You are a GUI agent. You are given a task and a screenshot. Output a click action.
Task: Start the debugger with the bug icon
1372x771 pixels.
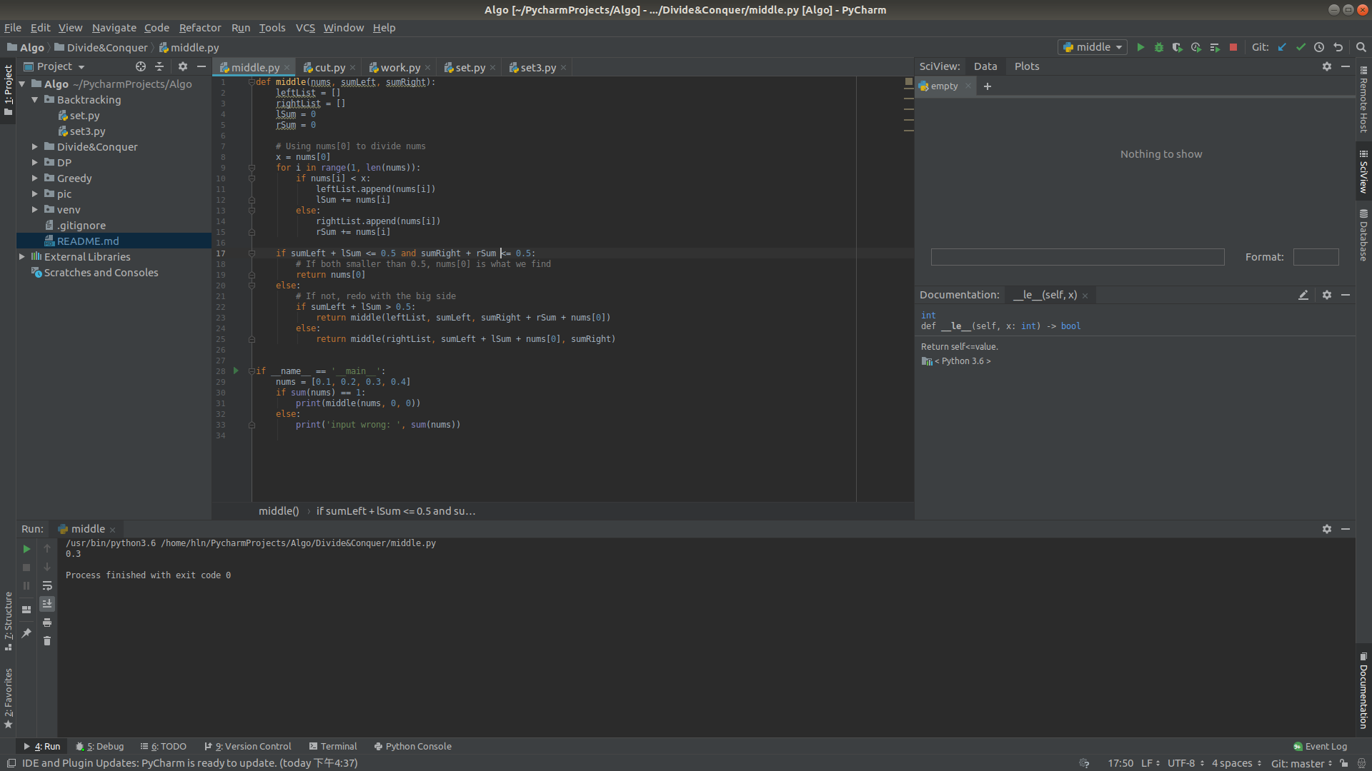pos(1159,47)
